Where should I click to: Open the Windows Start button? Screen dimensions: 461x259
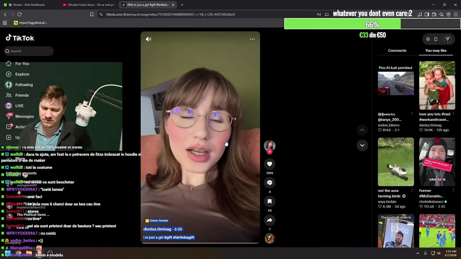click(8, 253)
